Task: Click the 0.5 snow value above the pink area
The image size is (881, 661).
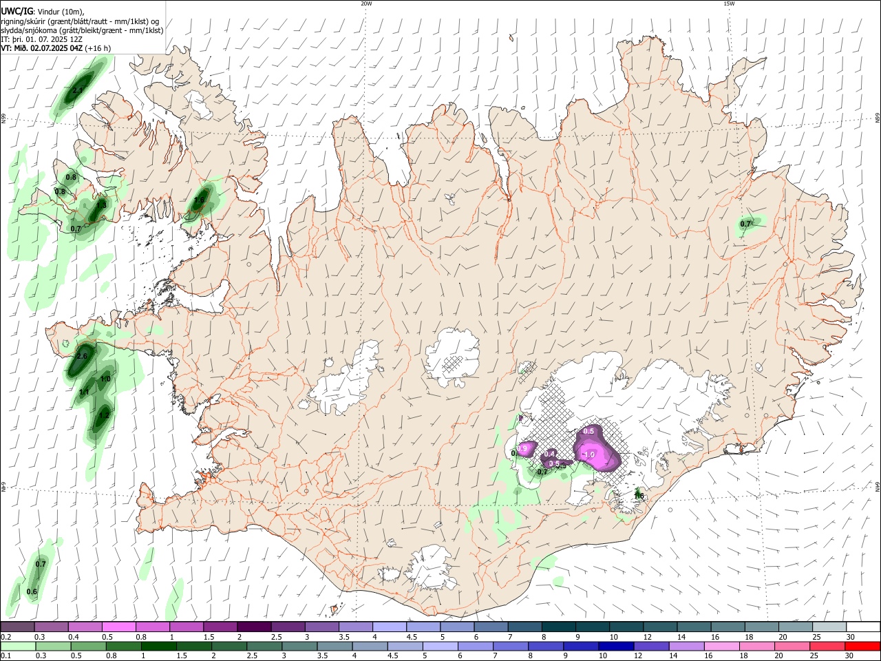Action: [588, 431]
